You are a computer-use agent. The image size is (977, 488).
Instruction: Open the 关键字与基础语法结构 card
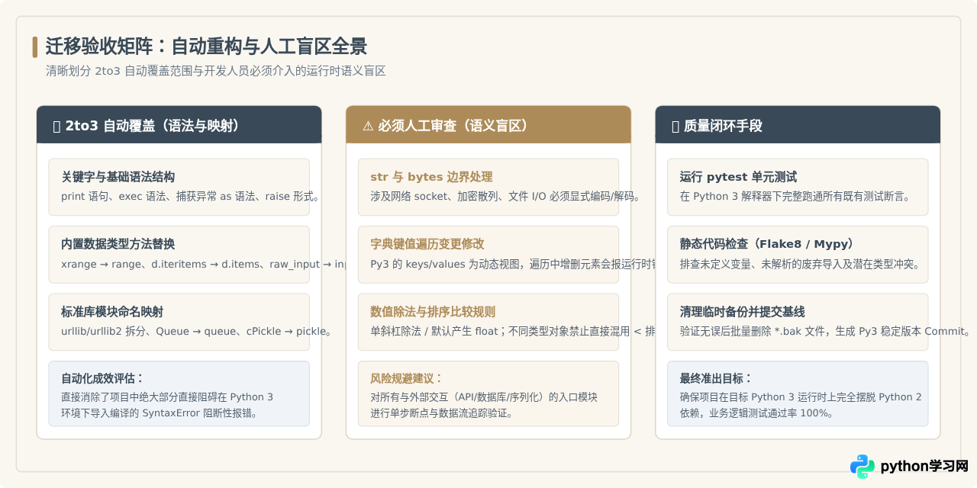(x=179, y=187)
